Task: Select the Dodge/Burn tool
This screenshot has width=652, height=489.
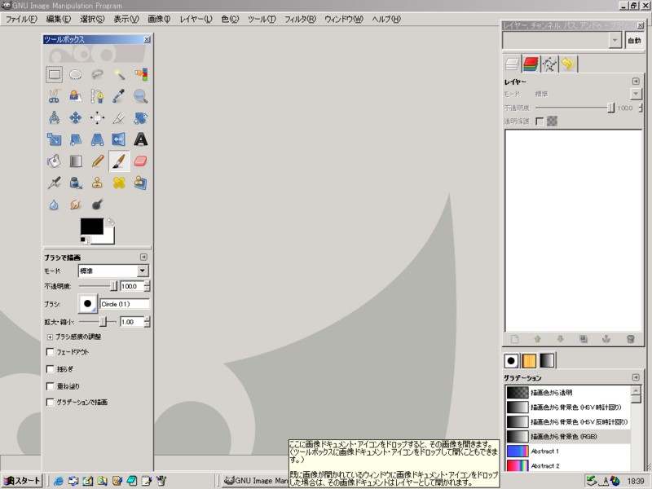Action: click(x=97, y=205)
